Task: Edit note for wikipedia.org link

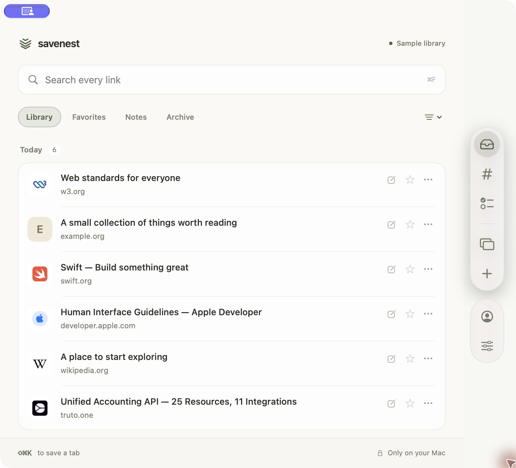Action: click(391, 359)
